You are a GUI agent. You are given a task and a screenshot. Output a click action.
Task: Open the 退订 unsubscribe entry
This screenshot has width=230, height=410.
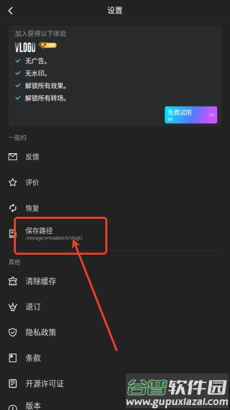115,307
